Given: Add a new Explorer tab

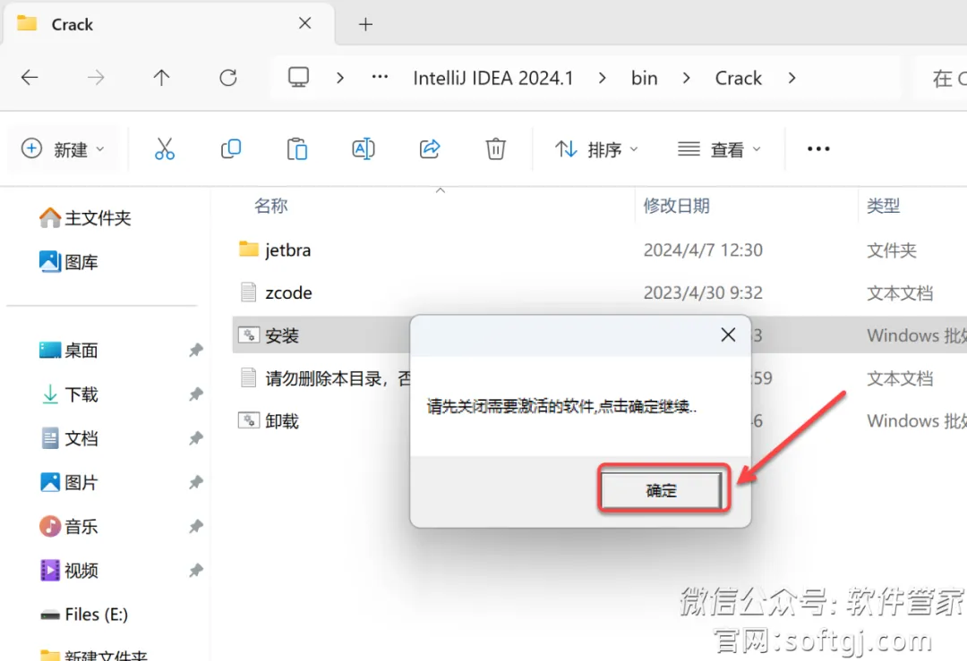Looking at the screenshot, I should click(x=365, y=24).
